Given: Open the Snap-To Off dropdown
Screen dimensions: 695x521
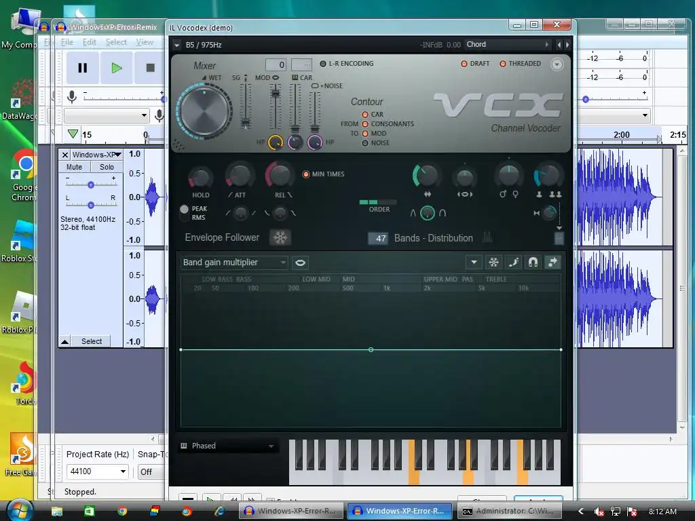Looking at the screenshot, I should coord(151,472).
